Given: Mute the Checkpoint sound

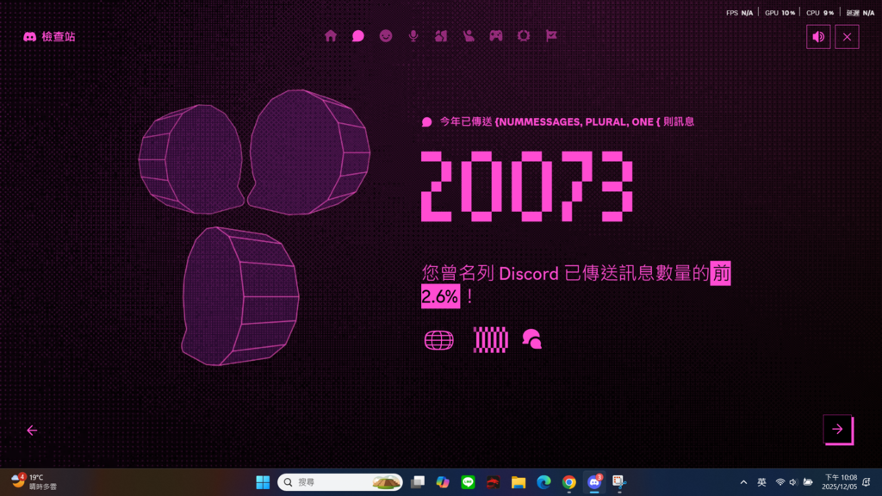Looking at the screenshot, I should point(818,37).
